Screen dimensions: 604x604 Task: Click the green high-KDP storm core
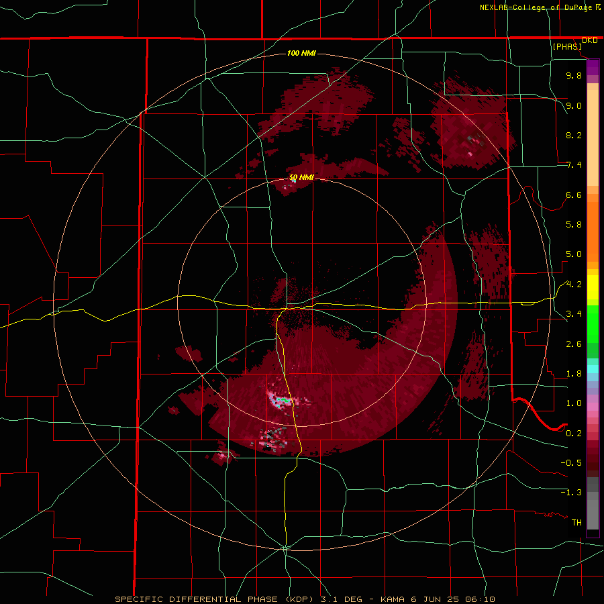pos(285,401)
